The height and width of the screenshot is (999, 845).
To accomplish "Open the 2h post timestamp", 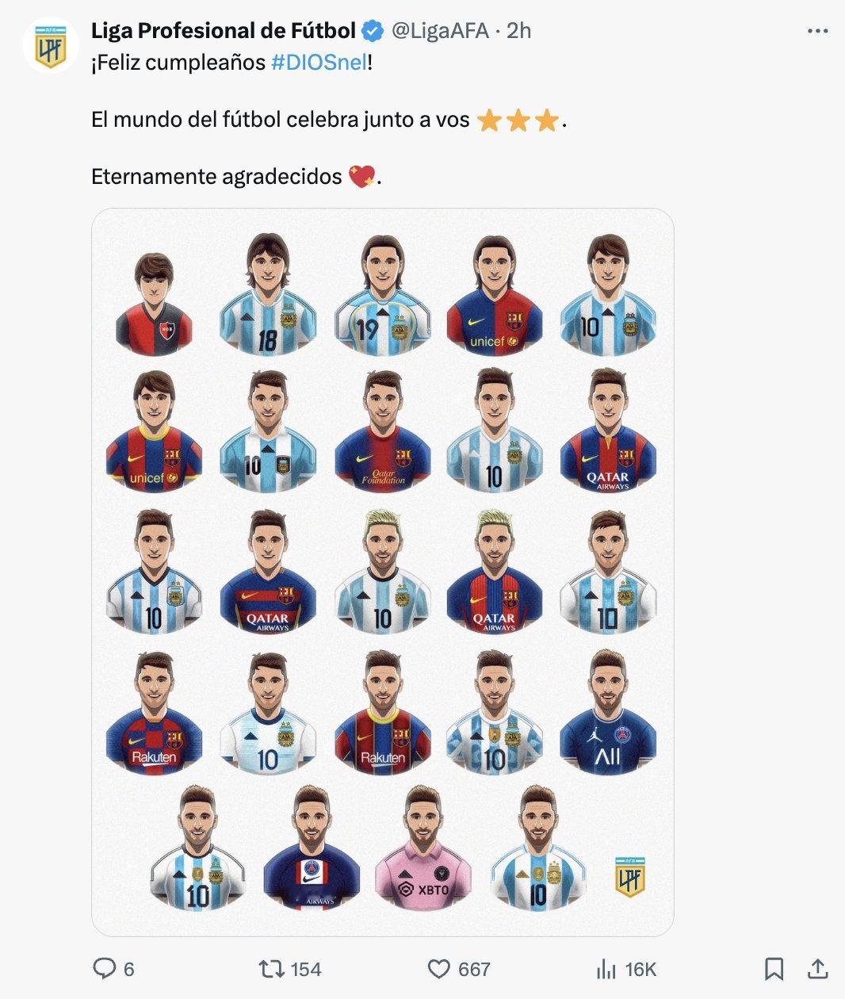I will [x=519, y=31].
